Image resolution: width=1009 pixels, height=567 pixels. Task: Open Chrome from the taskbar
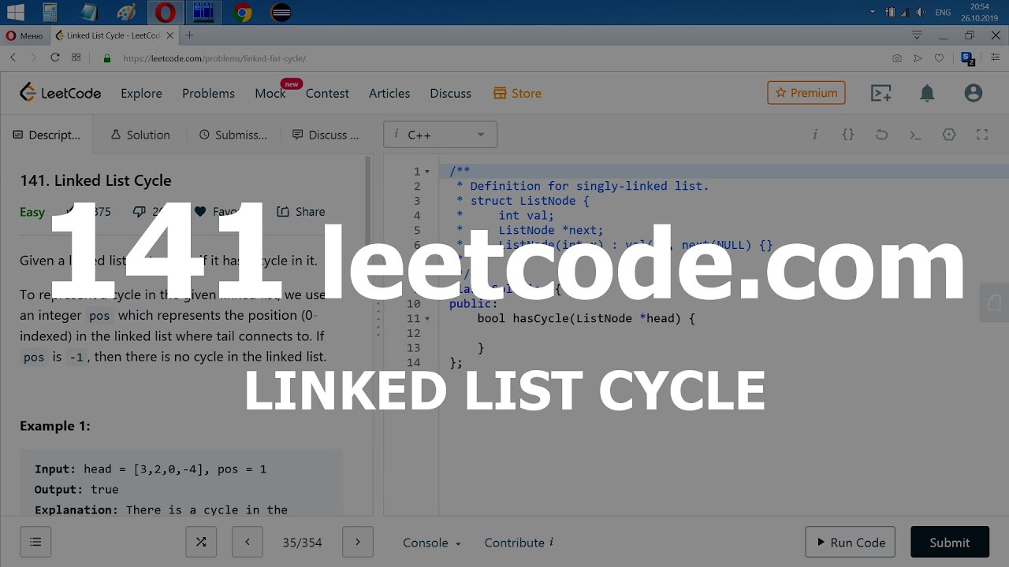243,12
